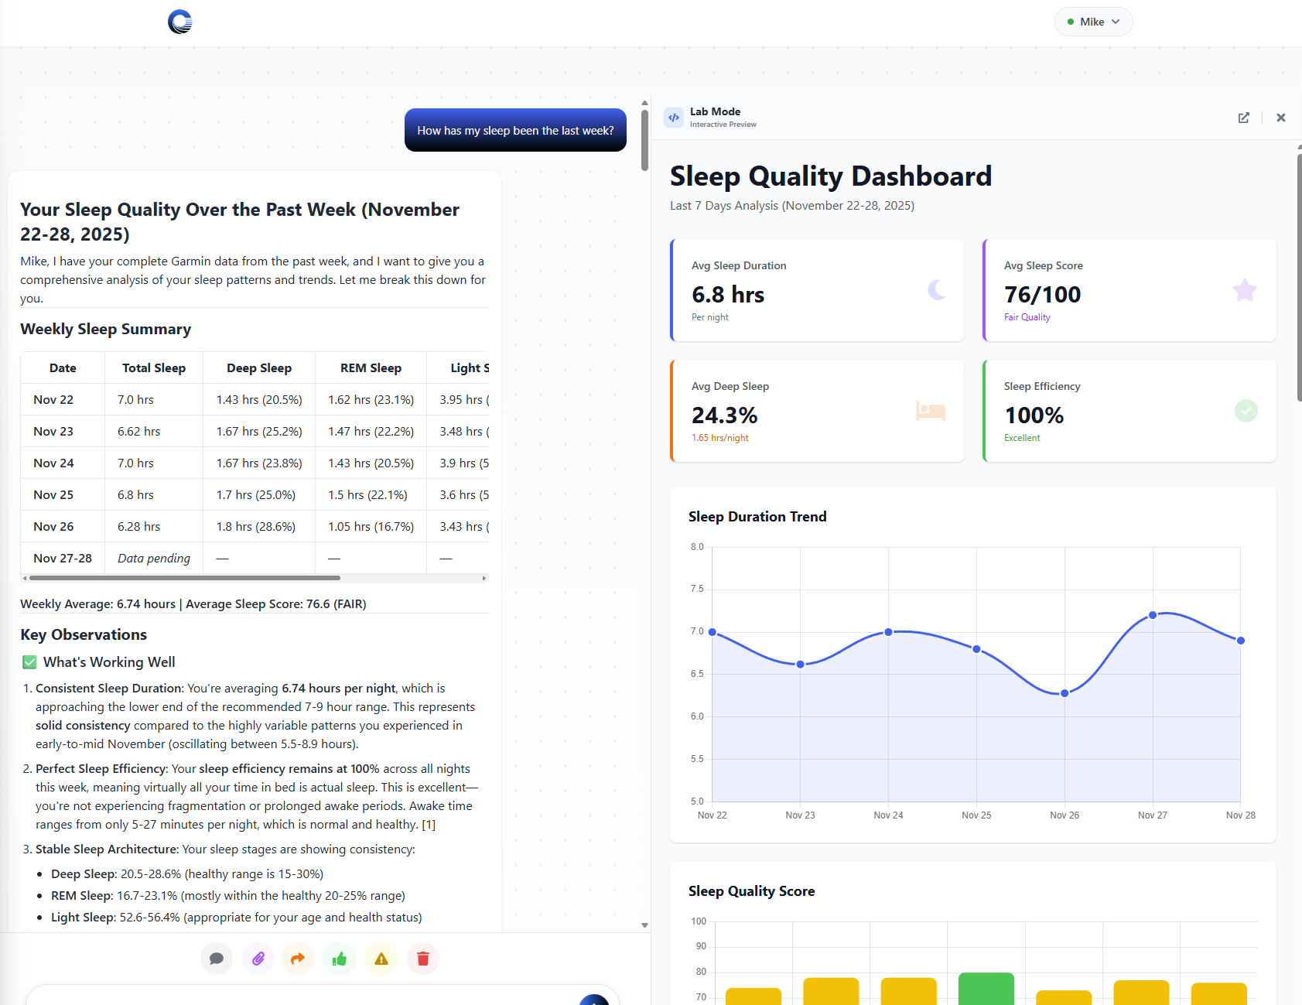
Task: Click the Nov 23 data point on the trend chart
Action: [800, 665]
